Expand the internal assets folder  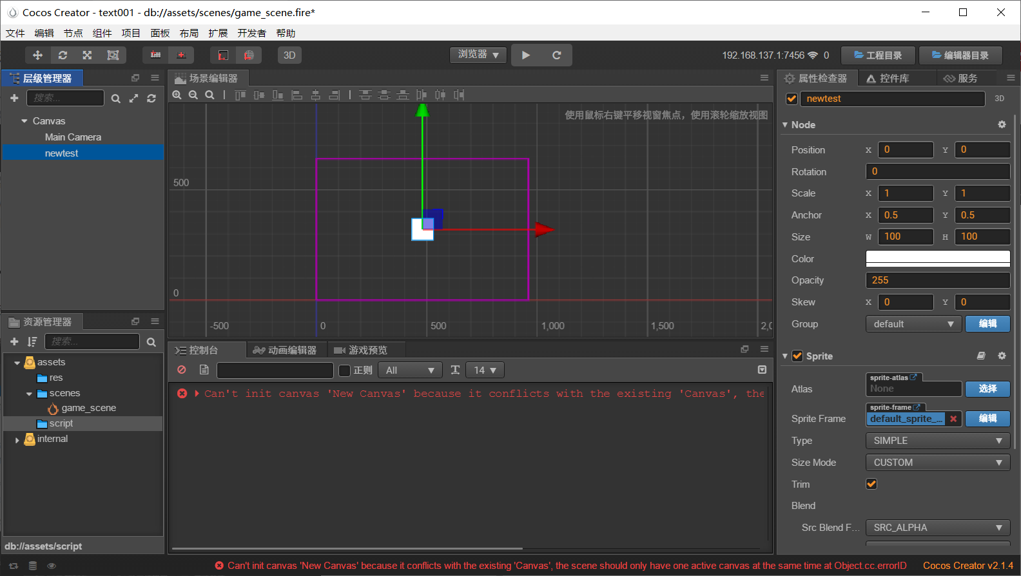tap(17, 439)
